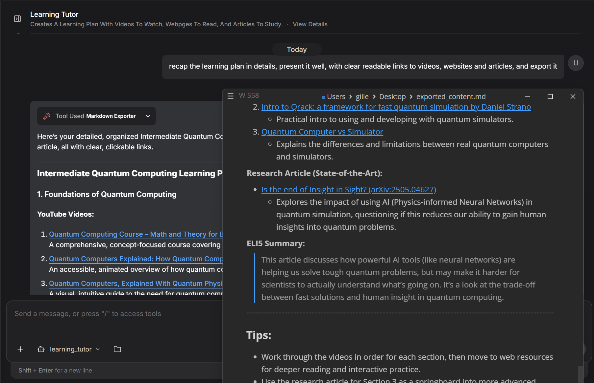Select Desktop in the file path breadcrumb
This screenshot has height=383, width=594.
pyautogui.click(x=392, y=96)
